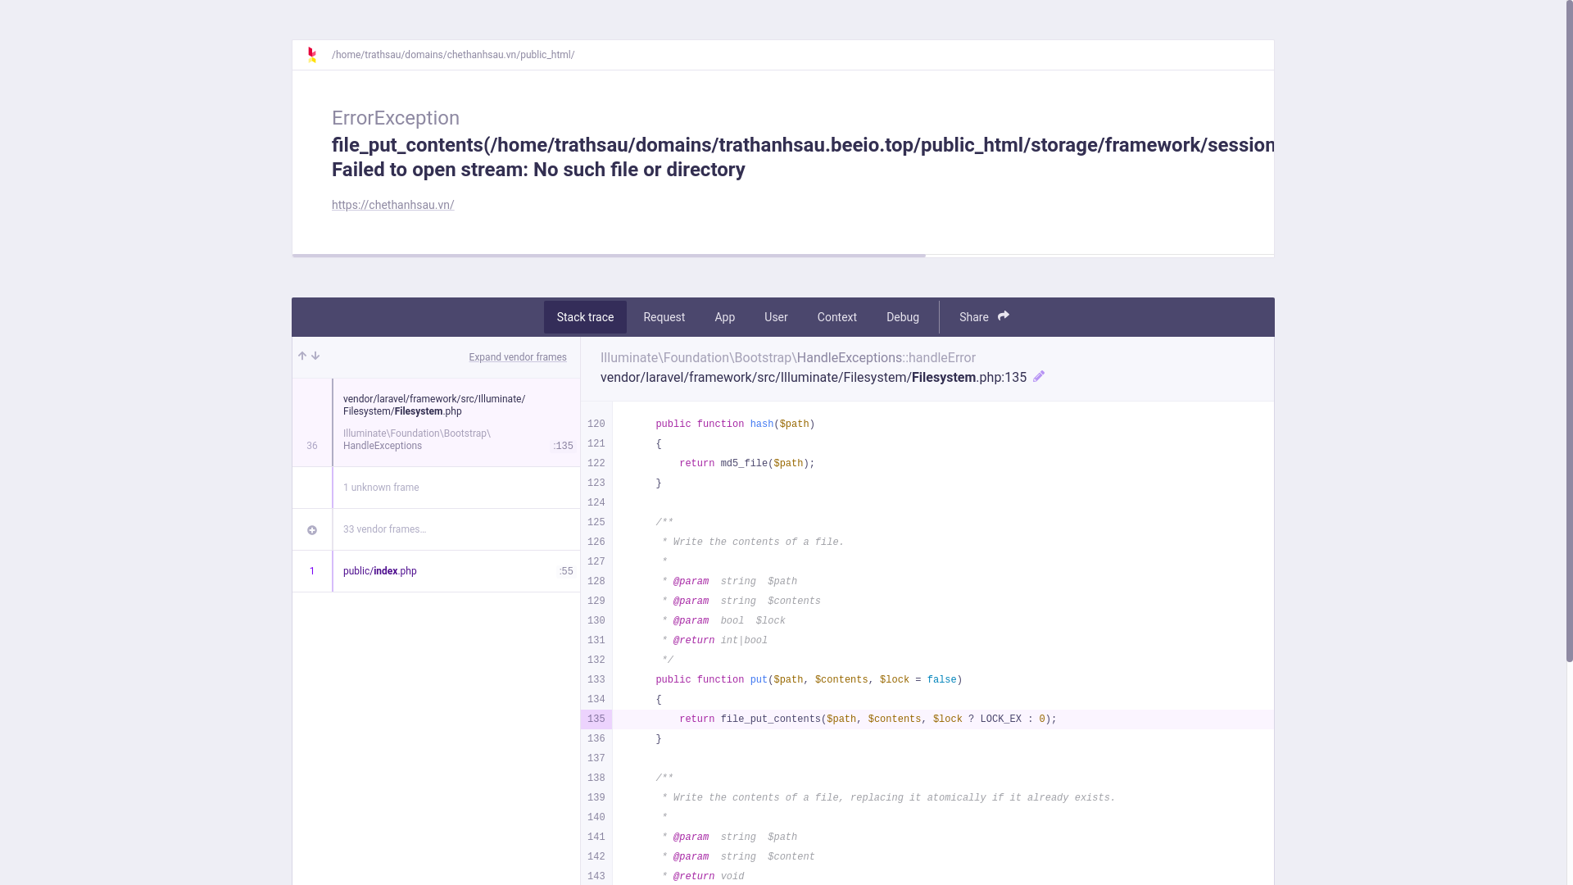Screen dimensions: 1573x885
Task: Open the Stack trace tab
Action: point(585,317)
